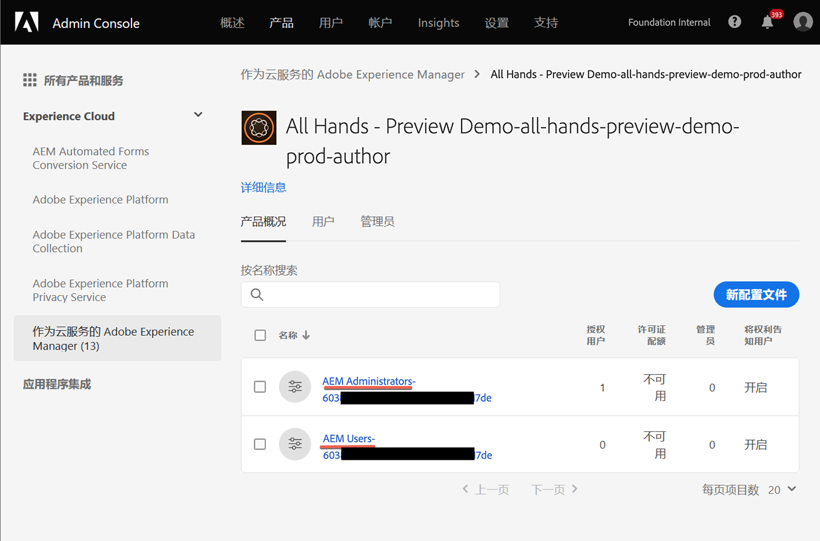Click the 授权用户 column header
The image size is (820, 541).
click(x=596, y=335)
